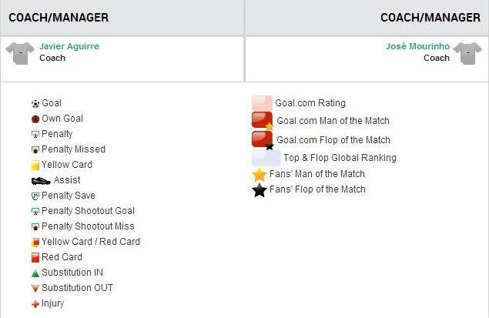Viewport: 489px width, 318px height.
Task: Click the green Substitution IN arrow
Action: [x=35, y=273]
